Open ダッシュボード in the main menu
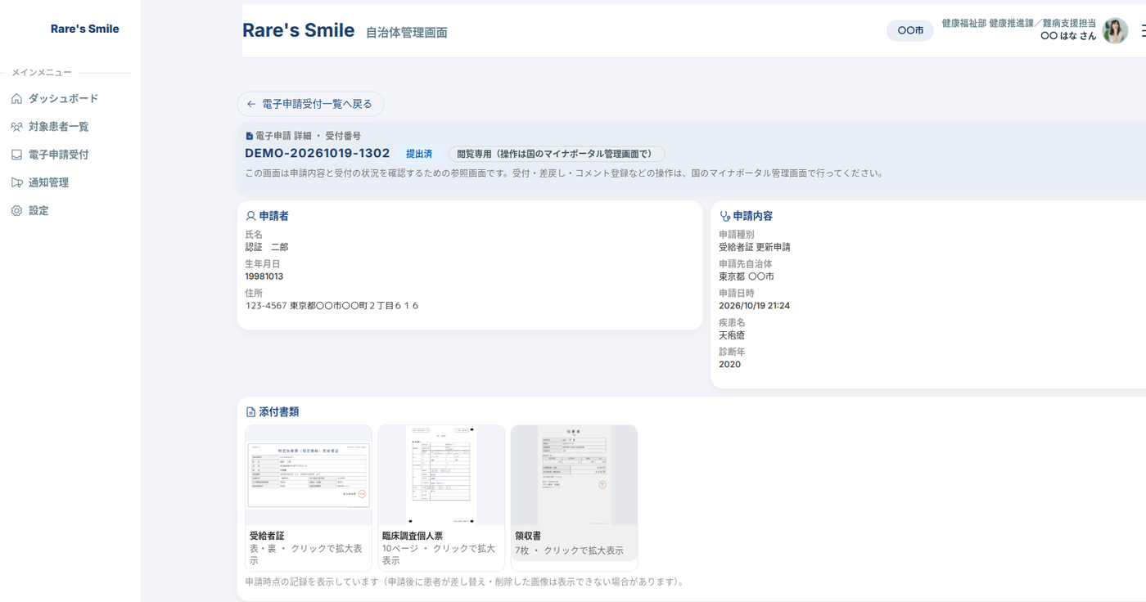Viewport: 1146px width, 602px height. tap(63, 99)
